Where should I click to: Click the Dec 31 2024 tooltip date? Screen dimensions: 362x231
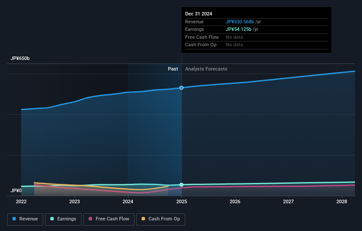[x=198, y=14]
